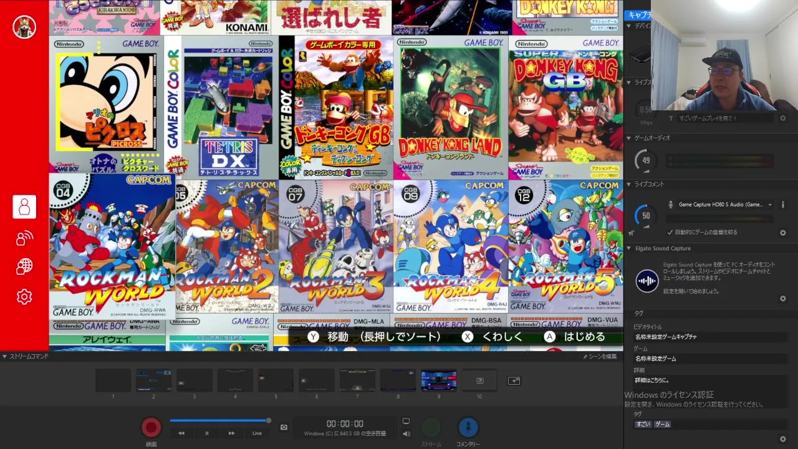Collapse the ストリームコマンド panel
Screen dimensions: 798x449
click(4, 357)
